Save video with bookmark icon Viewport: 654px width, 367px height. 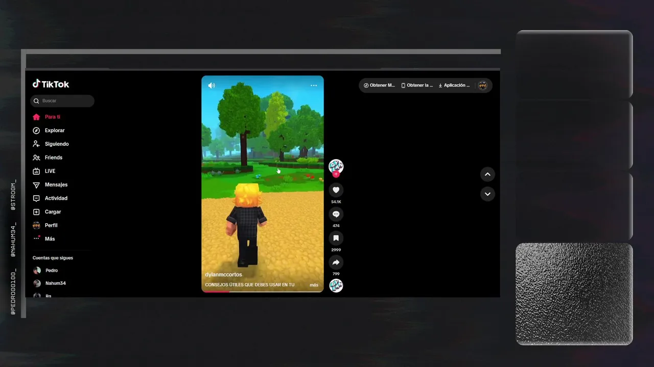click(336, 238)
